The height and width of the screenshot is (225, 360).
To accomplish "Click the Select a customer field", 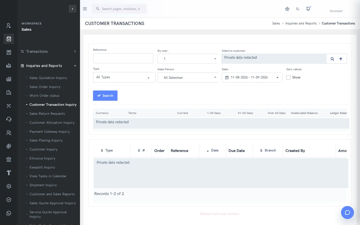I will 274,59.
